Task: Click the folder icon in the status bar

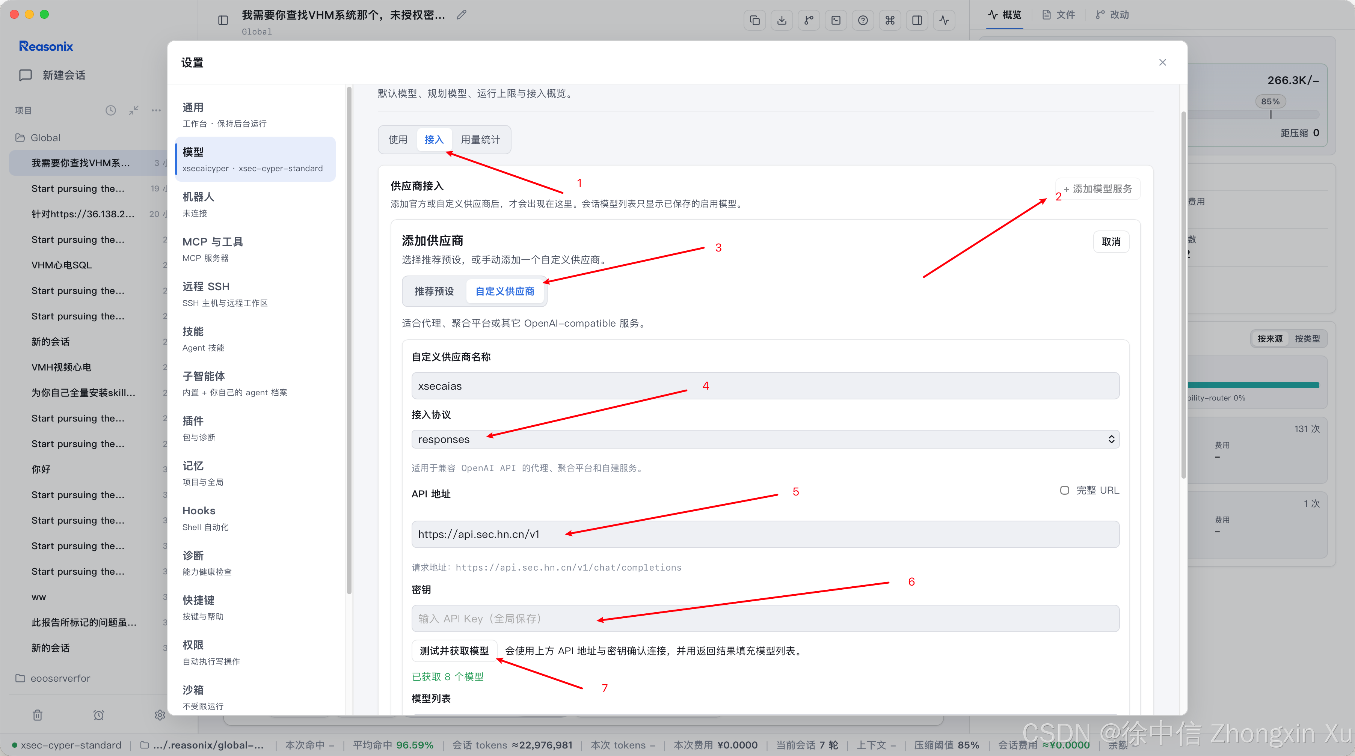Action: (x=144, y=745)
